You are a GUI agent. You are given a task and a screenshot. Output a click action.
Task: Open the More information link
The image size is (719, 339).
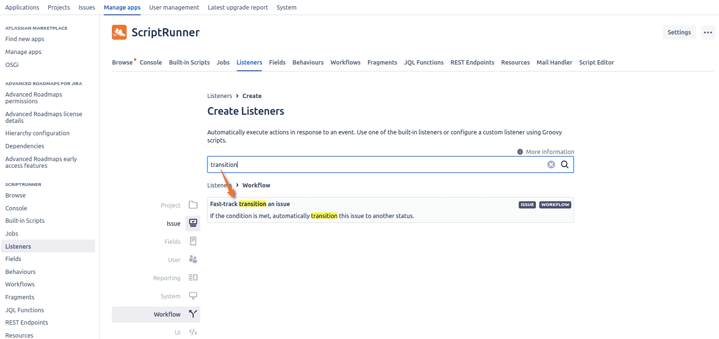click(550, 152)
